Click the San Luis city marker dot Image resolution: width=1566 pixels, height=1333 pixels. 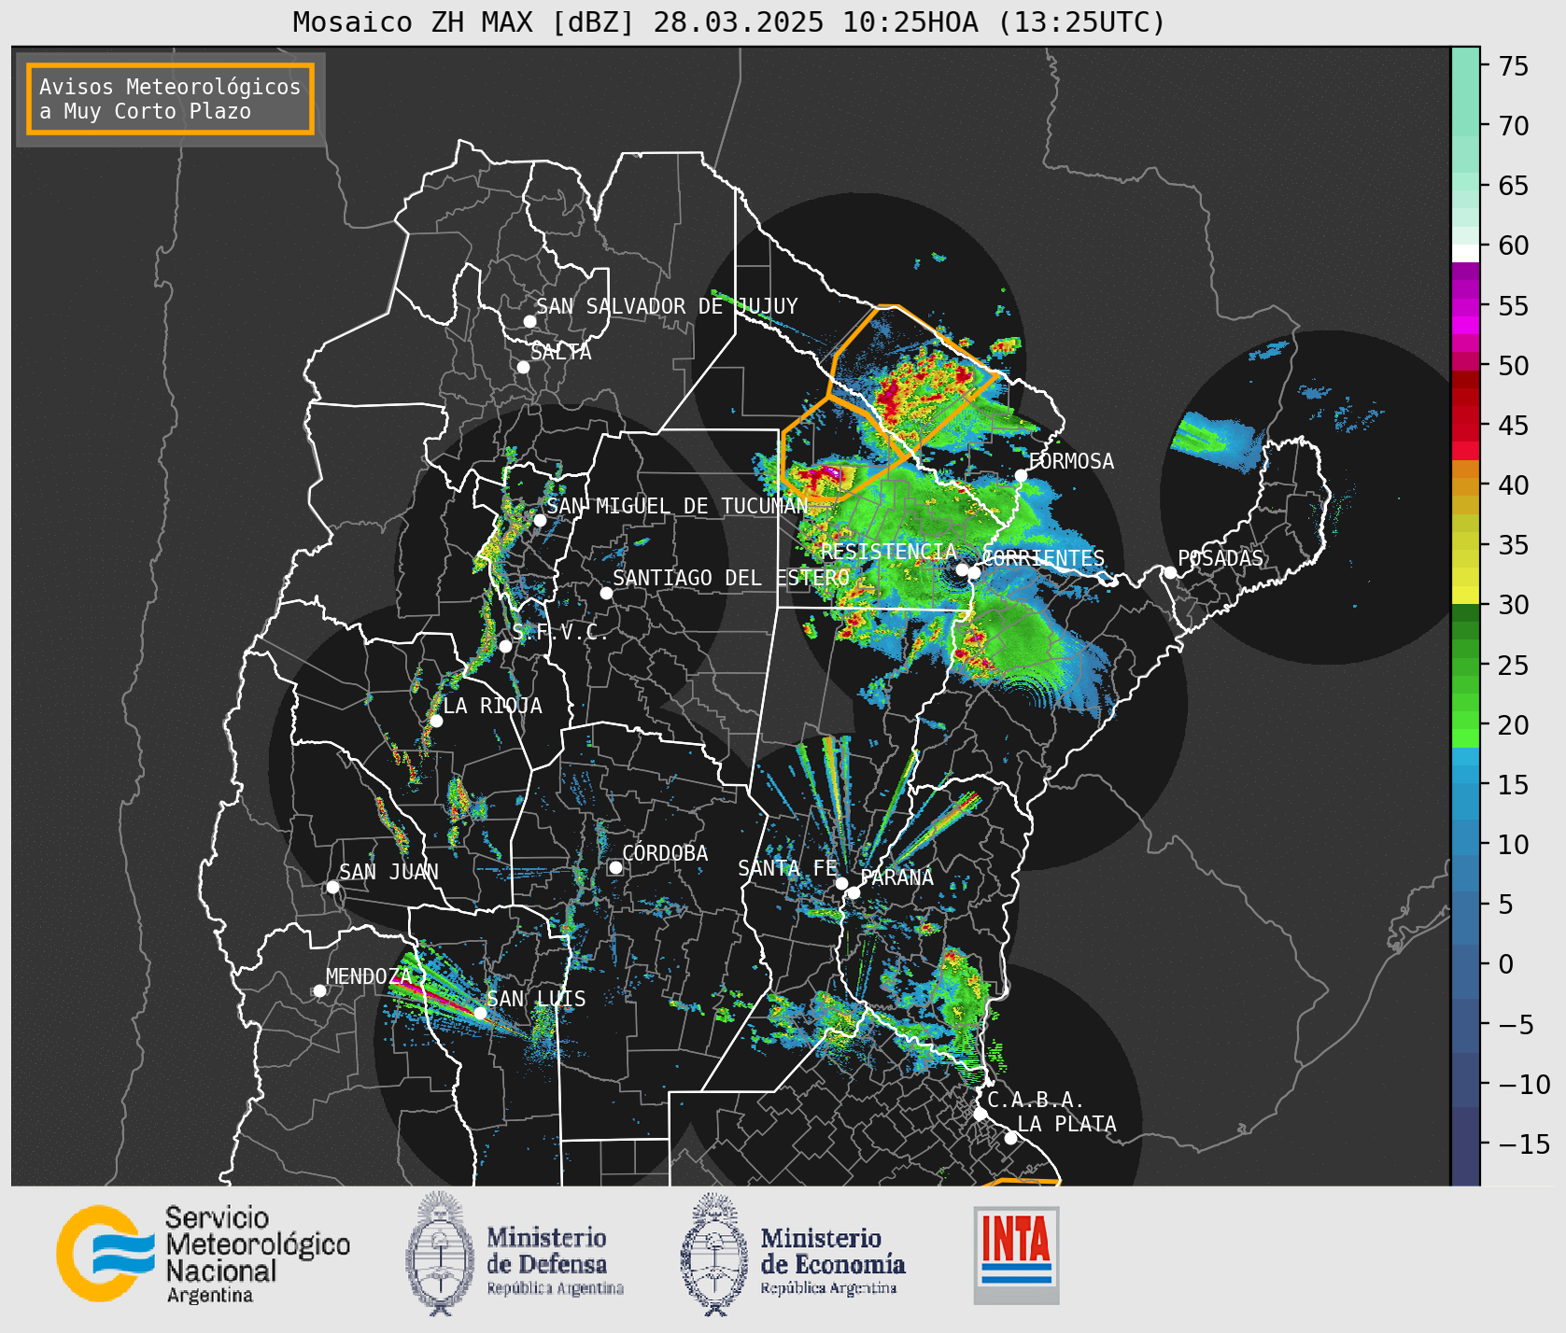[x=480, y=1013]
